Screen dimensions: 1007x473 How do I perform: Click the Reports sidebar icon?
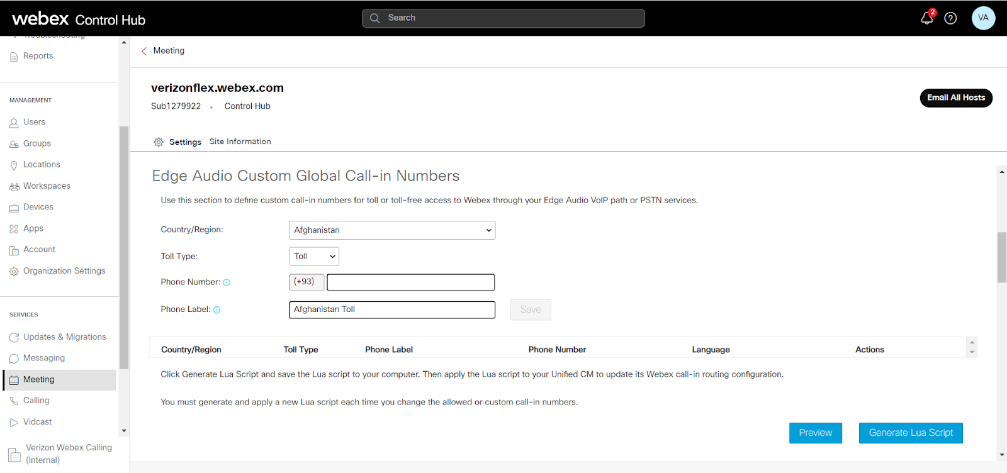(14, 57)
